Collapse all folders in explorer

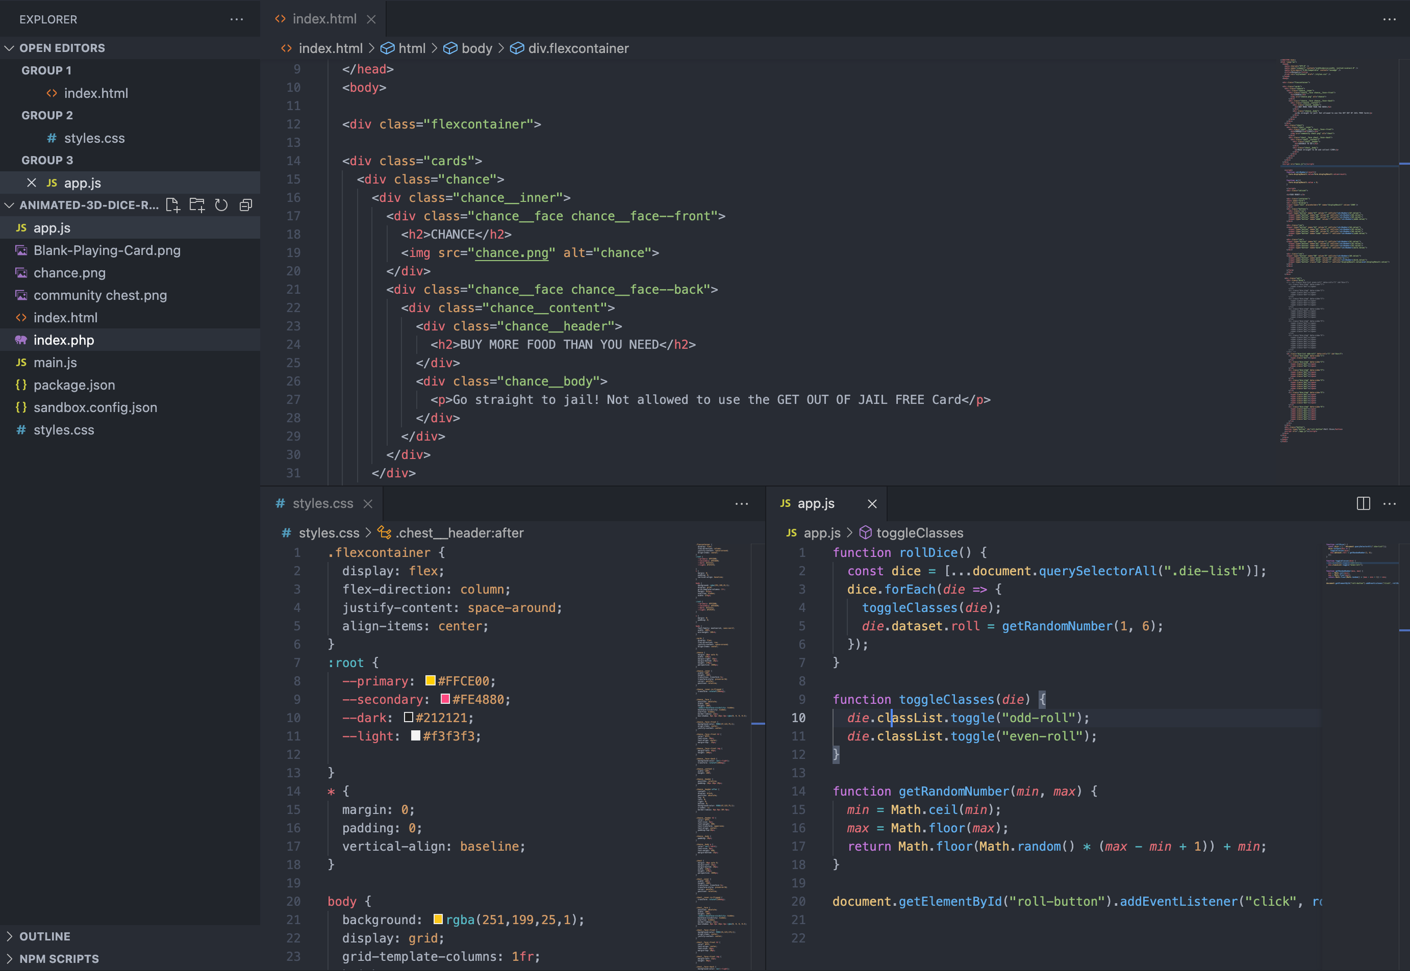click(245, 205)
